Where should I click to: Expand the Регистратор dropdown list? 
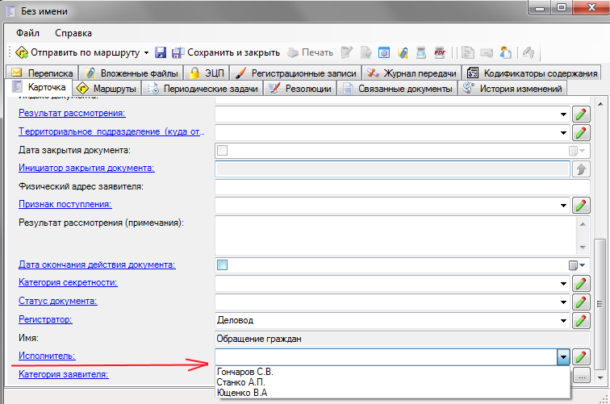(x=563, y=320)
